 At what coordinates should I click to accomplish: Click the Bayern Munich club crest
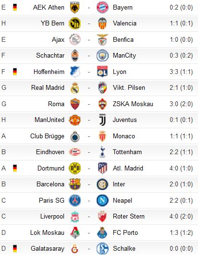point(102,7)
